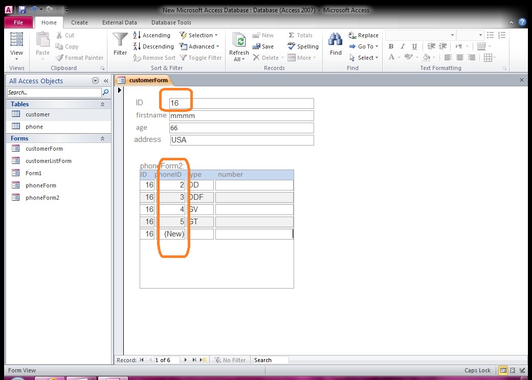Sort records Ascending
This screenshot has width=532, height=380.
(151, 35)
